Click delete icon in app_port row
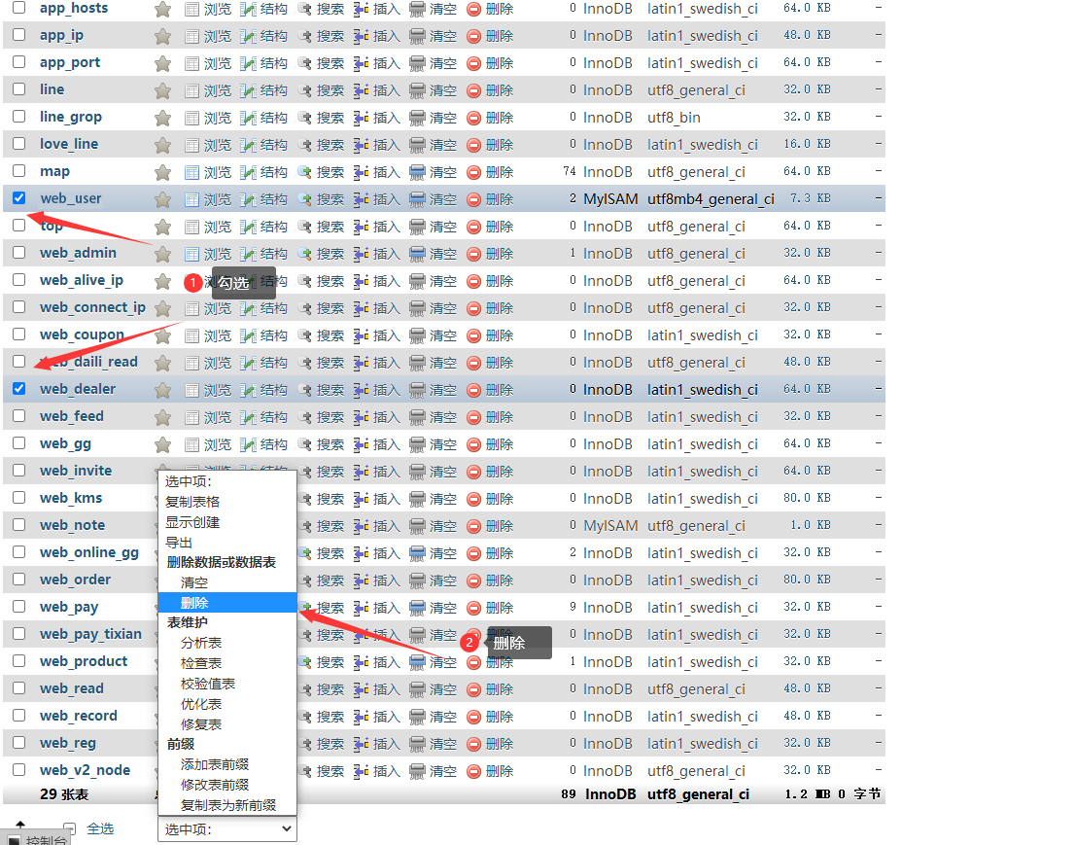Viewport: 1076px width, 845px height. 474,63
